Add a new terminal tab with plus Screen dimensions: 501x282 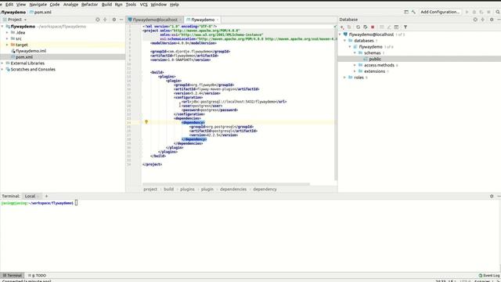coord(46,196)
